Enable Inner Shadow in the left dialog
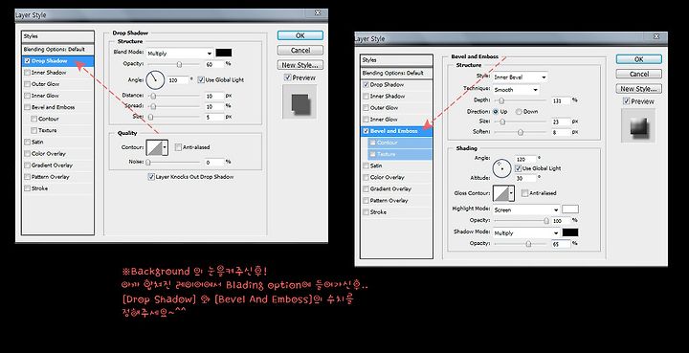 point(27,73)
